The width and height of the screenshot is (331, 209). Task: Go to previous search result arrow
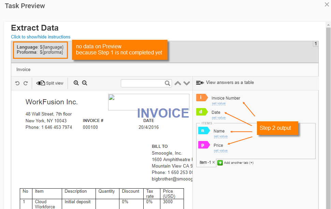[178, 83]
